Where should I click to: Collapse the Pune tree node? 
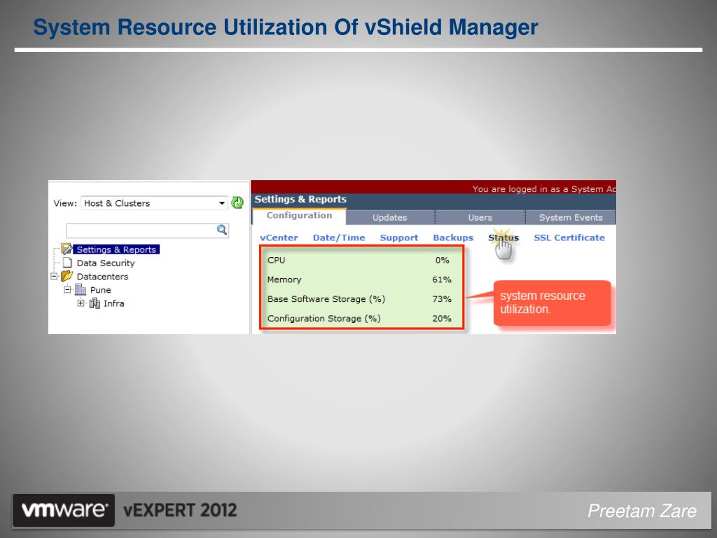(x=68, y=289)
